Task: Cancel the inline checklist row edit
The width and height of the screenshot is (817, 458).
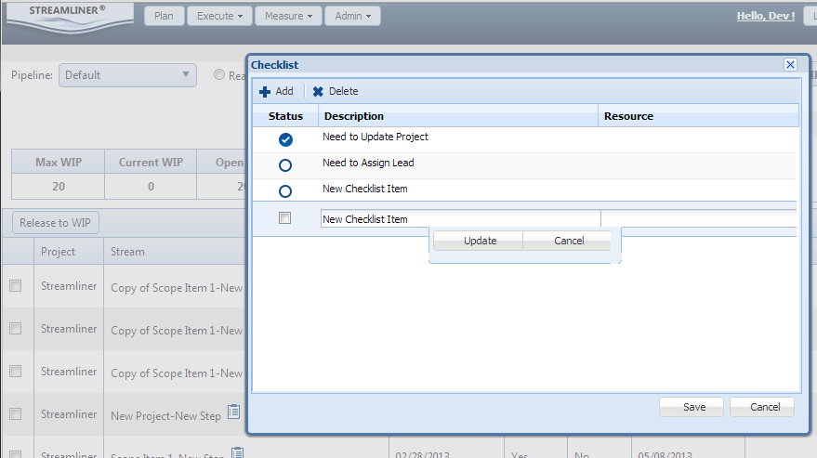Action: (567, 241)
